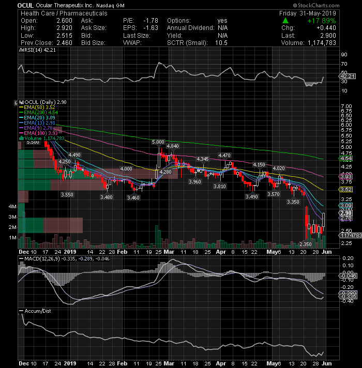Click the pink 3.93 EMA axis tag
The width and height of the screenshot is (362, 368).
click(x=346, y=176)
